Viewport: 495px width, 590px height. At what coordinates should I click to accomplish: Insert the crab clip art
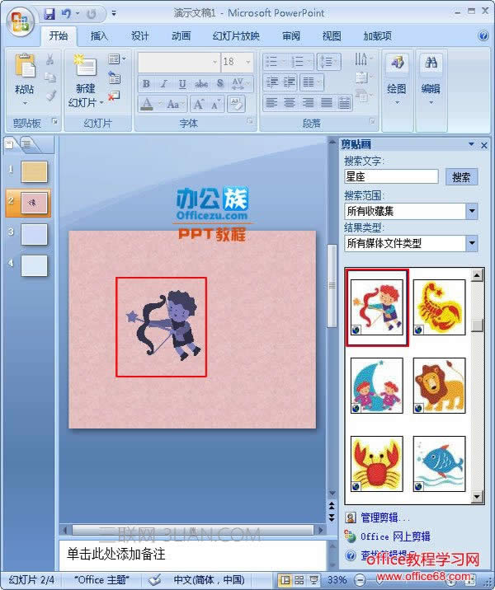coord(377,464)
